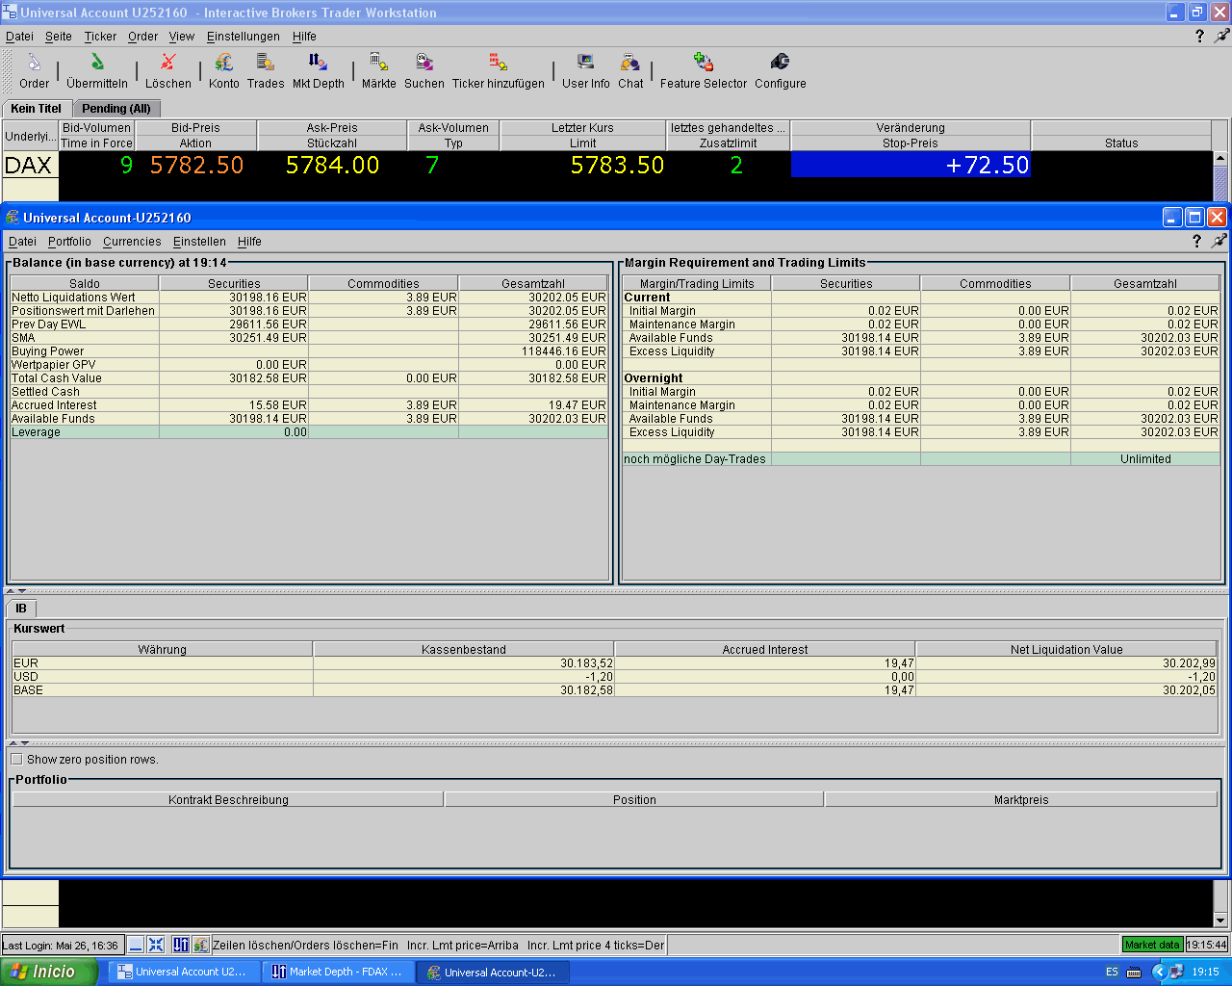Open the Order menu
The width and height of the screenshot is (1232, 986).
(x=142, y=37)
